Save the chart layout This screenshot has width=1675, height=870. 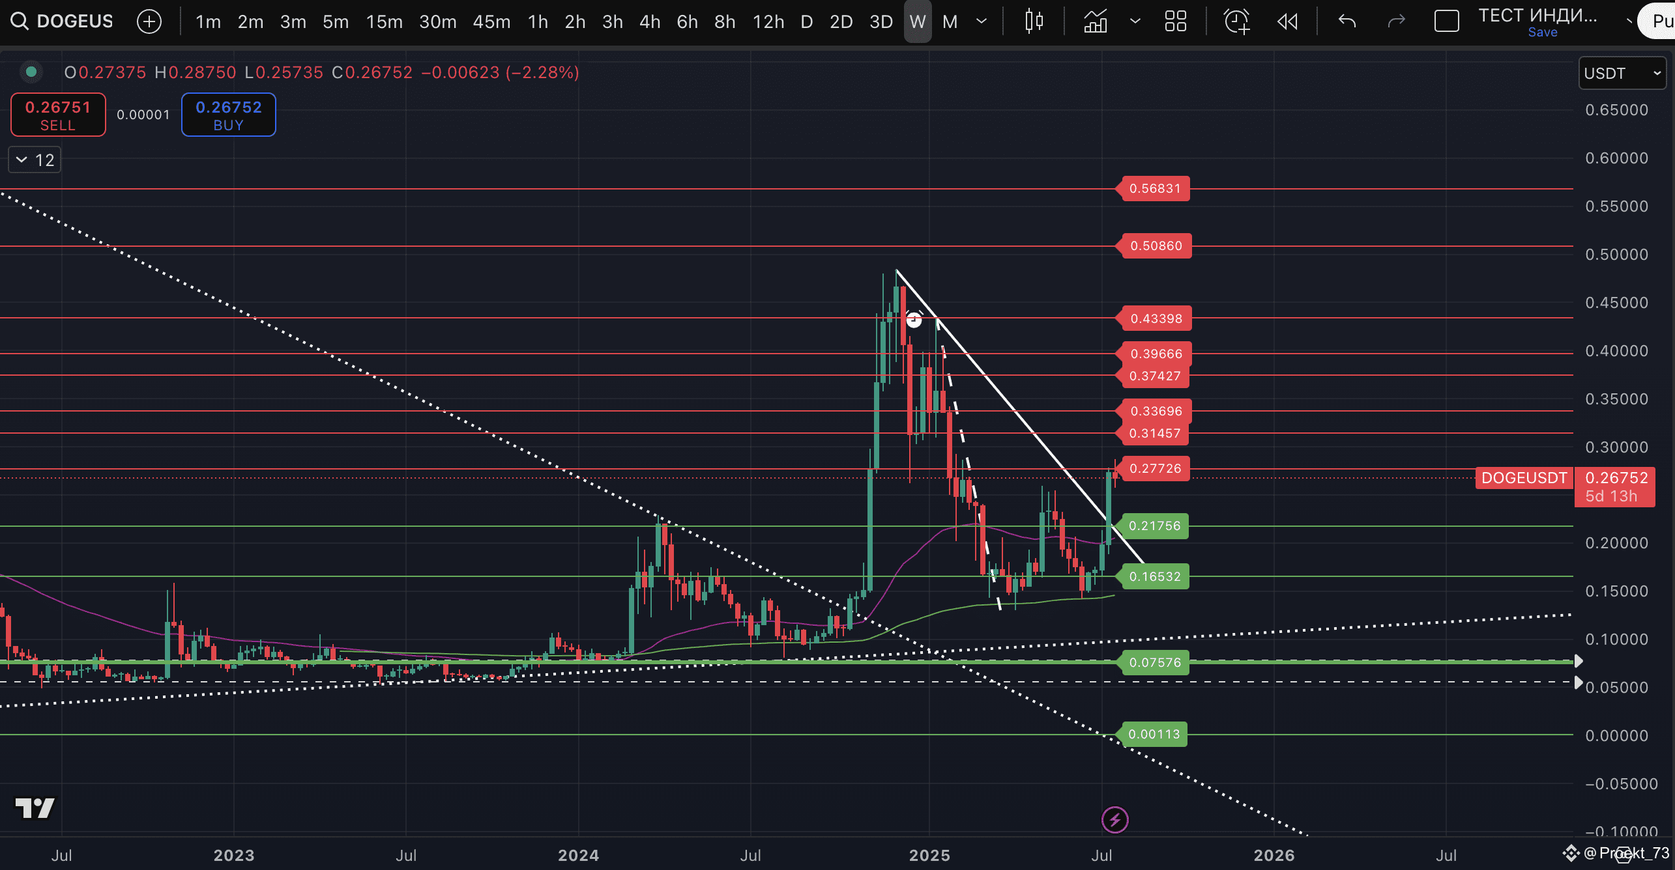pos(1543,32)
